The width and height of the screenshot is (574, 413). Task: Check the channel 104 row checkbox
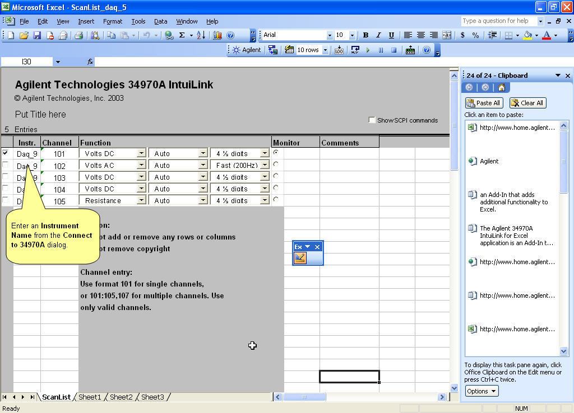coord(5,188)
